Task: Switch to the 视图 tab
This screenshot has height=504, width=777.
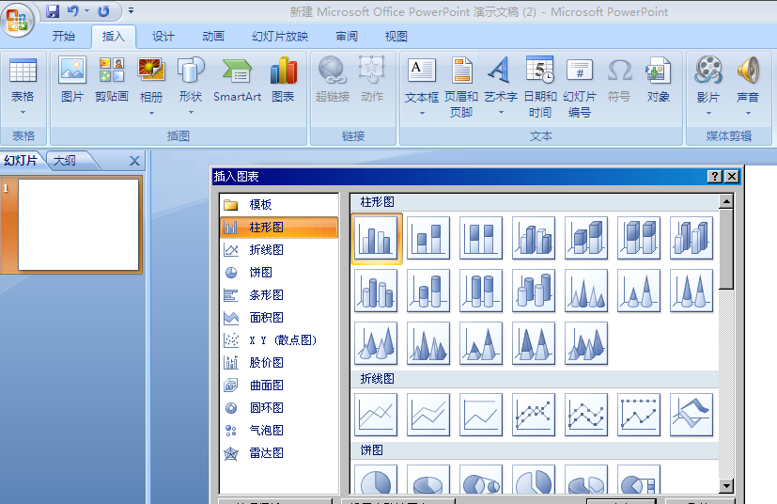Action: pos(396,37)
